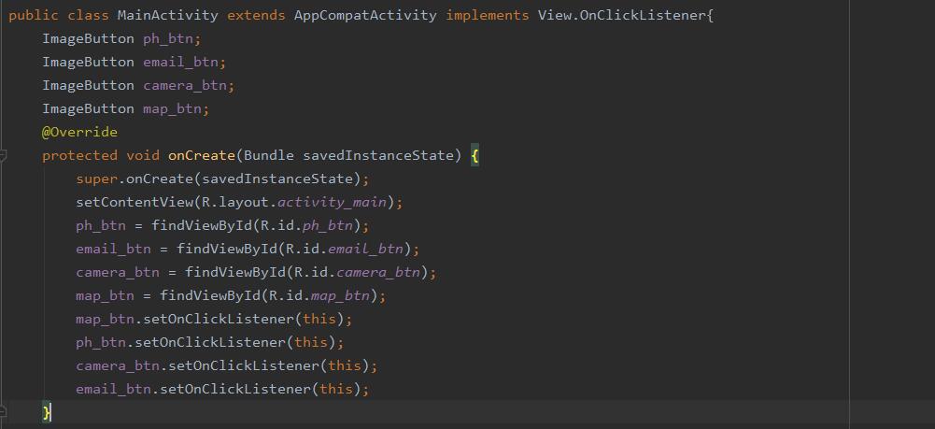Click setOnClickListener on the camera_btn line
The width and height of the screenshot is (935, 429).
[x=244, y=365]
